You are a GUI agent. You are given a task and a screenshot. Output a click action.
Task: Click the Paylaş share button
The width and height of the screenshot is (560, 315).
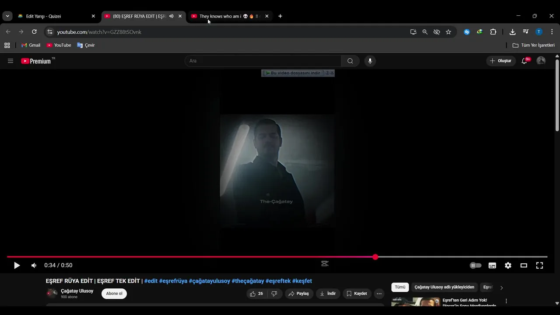pyautogui.click(x=299, y=294)
